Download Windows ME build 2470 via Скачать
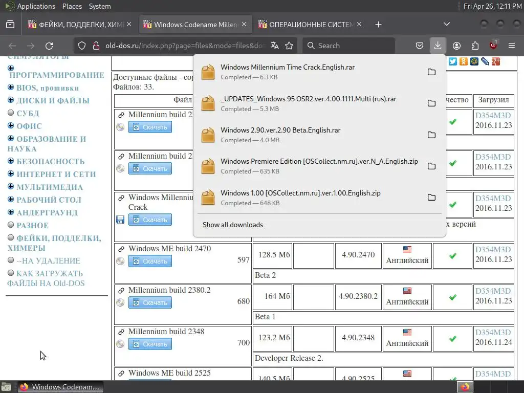Image resolution: width=524 pixels, height=393 pixels. (150, 261)
